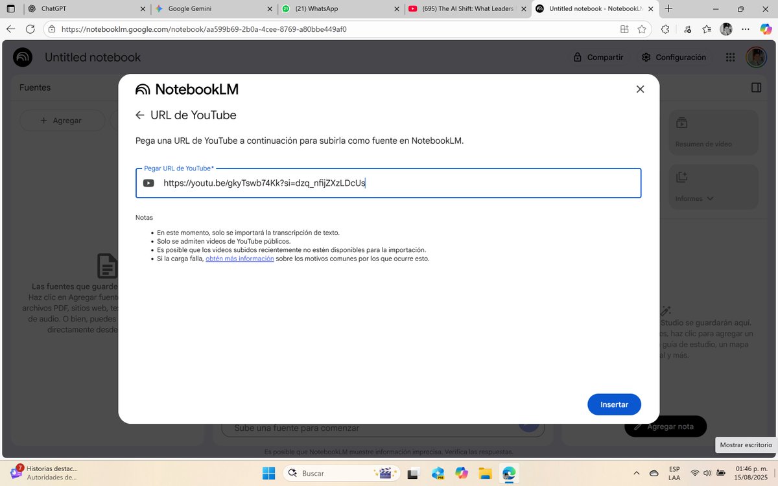This screenshot has height=486, width=778.
Task: Click the NotebookLM logo in the dialog header
Action: tap(187, 89)
